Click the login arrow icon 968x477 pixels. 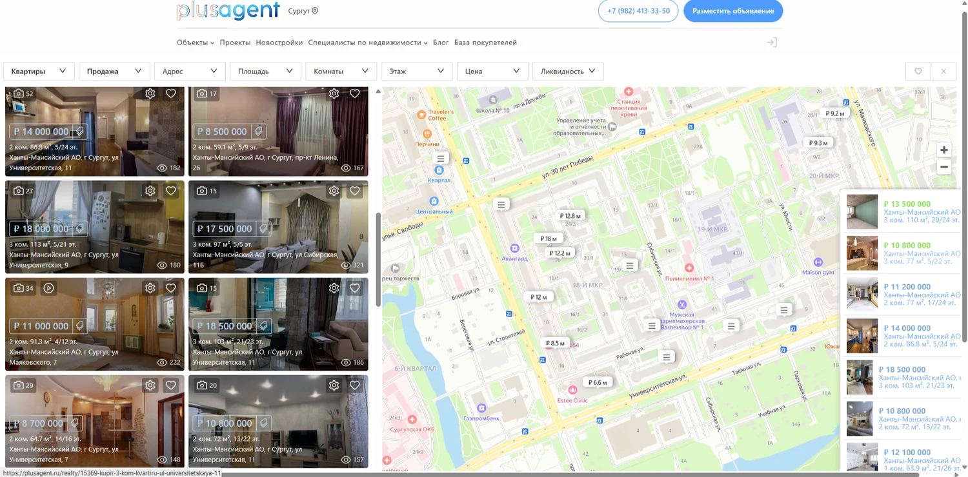click(x=771, y=43)
